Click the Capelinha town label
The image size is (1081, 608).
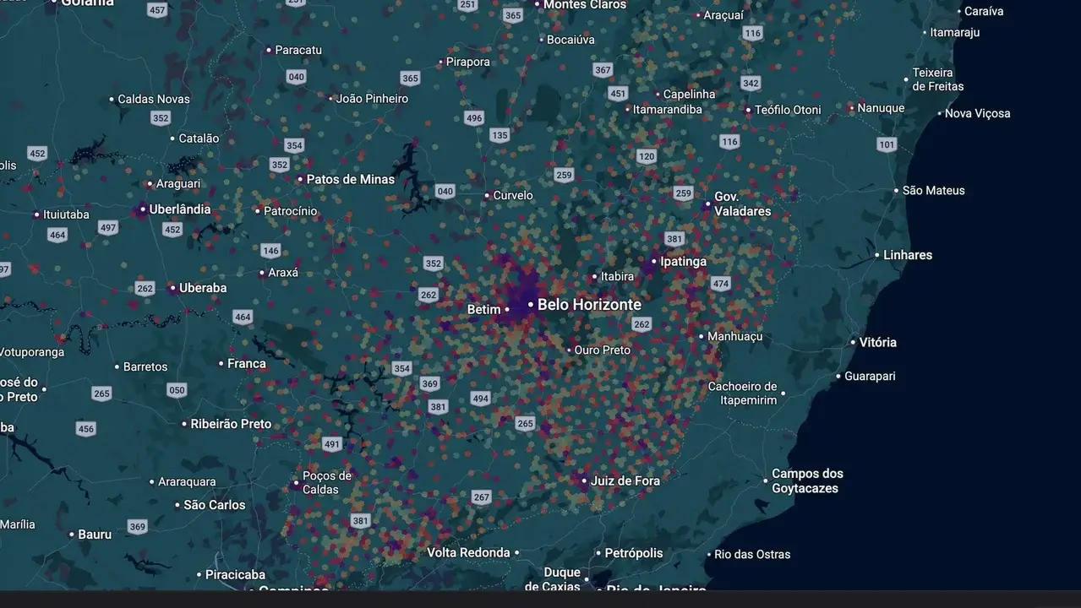(x=689, y=95)
